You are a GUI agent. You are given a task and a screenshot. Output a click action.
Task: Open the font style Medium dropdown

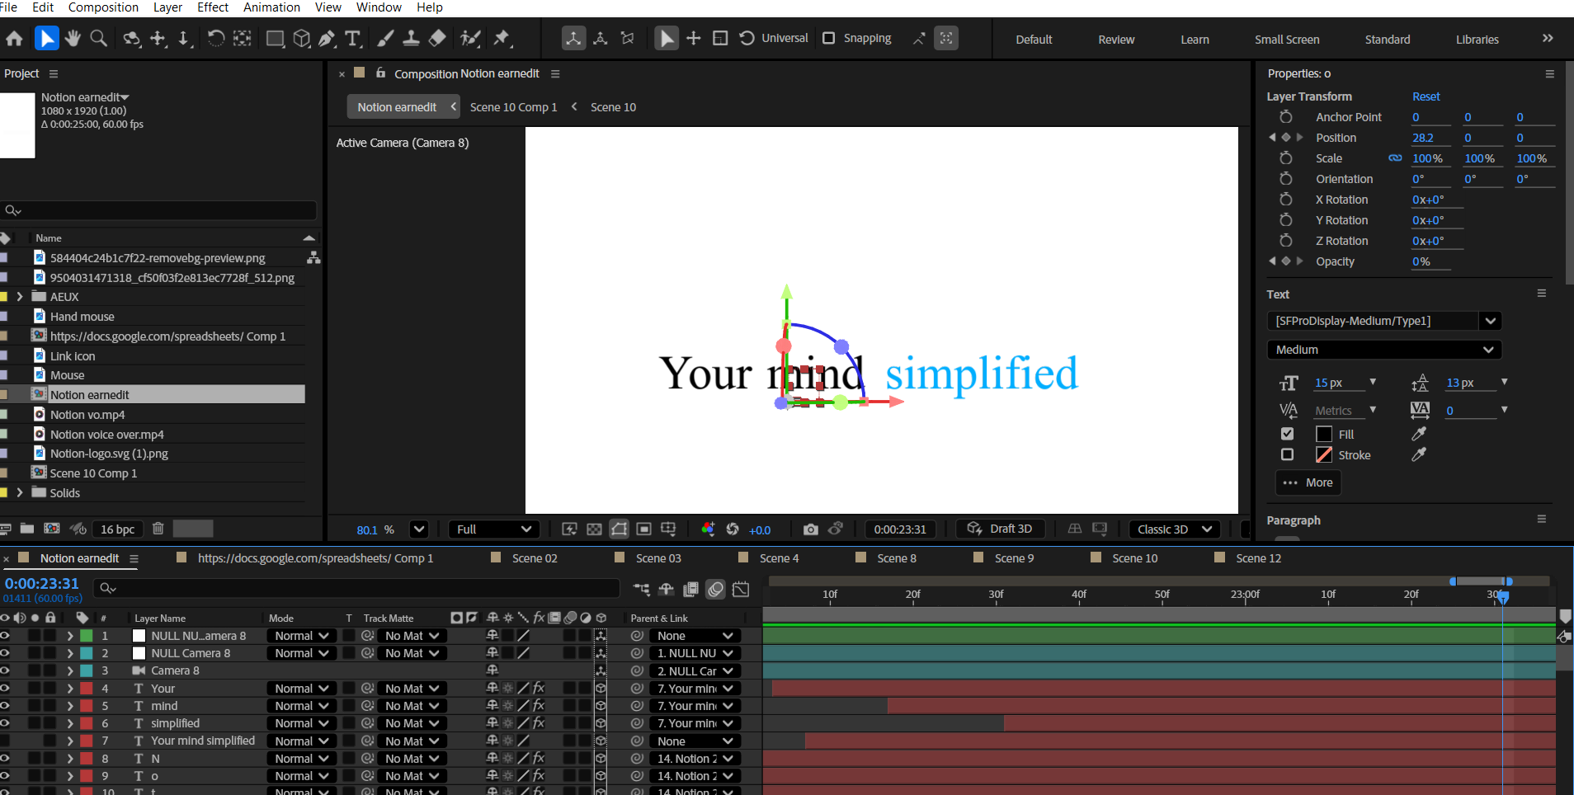[x=1383, y=350]
